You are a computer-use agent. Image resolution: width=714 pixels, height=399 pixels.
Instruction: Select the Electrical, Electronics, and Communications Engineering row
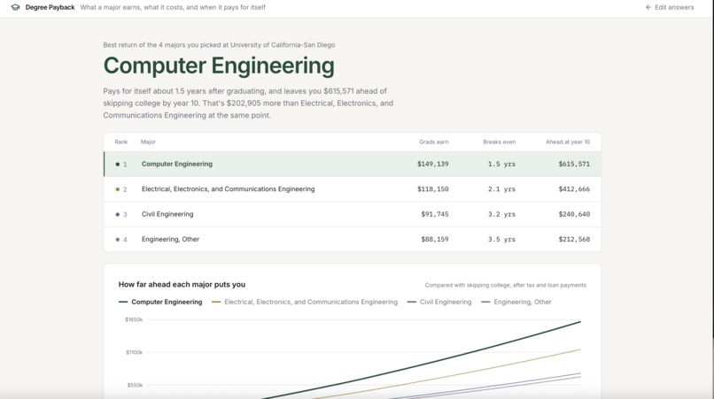tap(352, 188)
